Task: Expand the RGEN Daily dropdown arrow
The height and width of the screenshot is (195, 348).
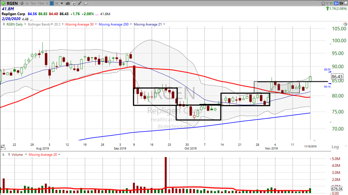Action: (x=25, y=24)
